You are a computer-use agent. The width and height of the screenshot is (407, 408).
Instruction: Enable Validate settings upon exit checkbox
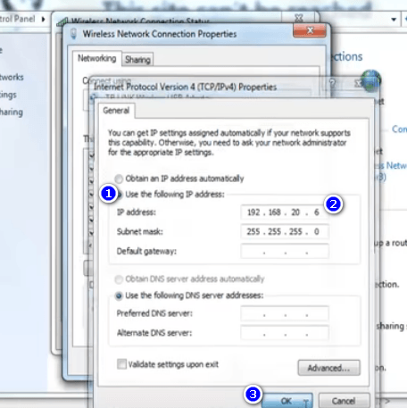(121, 364)
